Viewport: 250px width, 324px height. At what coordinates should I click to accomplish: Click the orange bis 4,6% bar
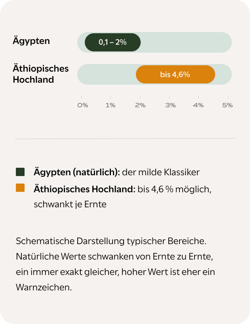175,74
